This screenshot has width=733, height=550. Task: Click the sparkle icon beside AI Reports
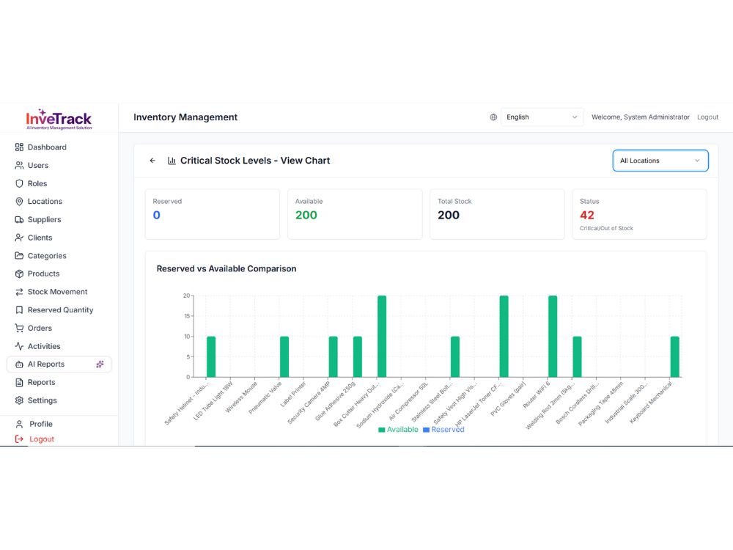[x=100, y=364]
